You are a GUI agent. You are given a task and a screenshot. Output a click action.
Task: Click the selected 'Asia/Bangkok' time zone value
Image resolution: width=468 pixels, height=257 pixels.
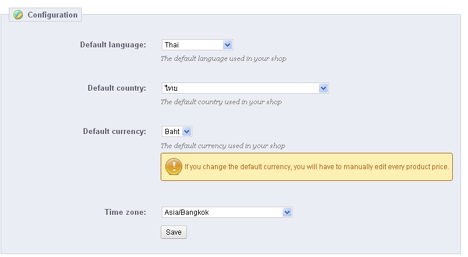pos(187,213)
